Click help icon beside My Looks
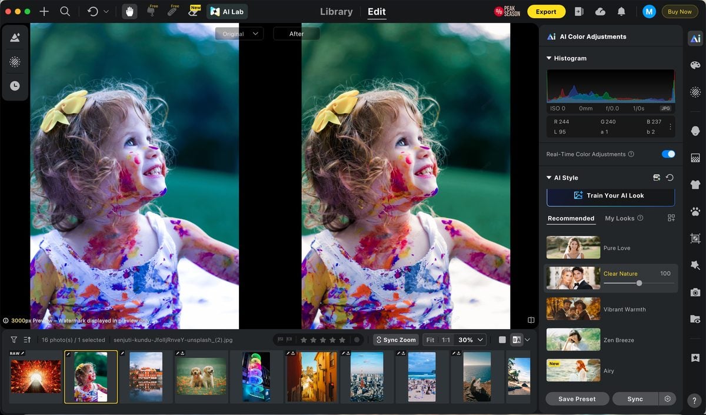Image resolution: width=706 pixels, height=415 pixels. pos(640,218)
